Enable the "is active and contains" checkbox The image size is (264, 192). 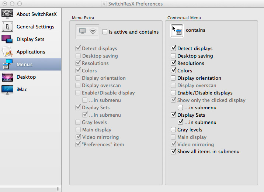coord(105,32)
